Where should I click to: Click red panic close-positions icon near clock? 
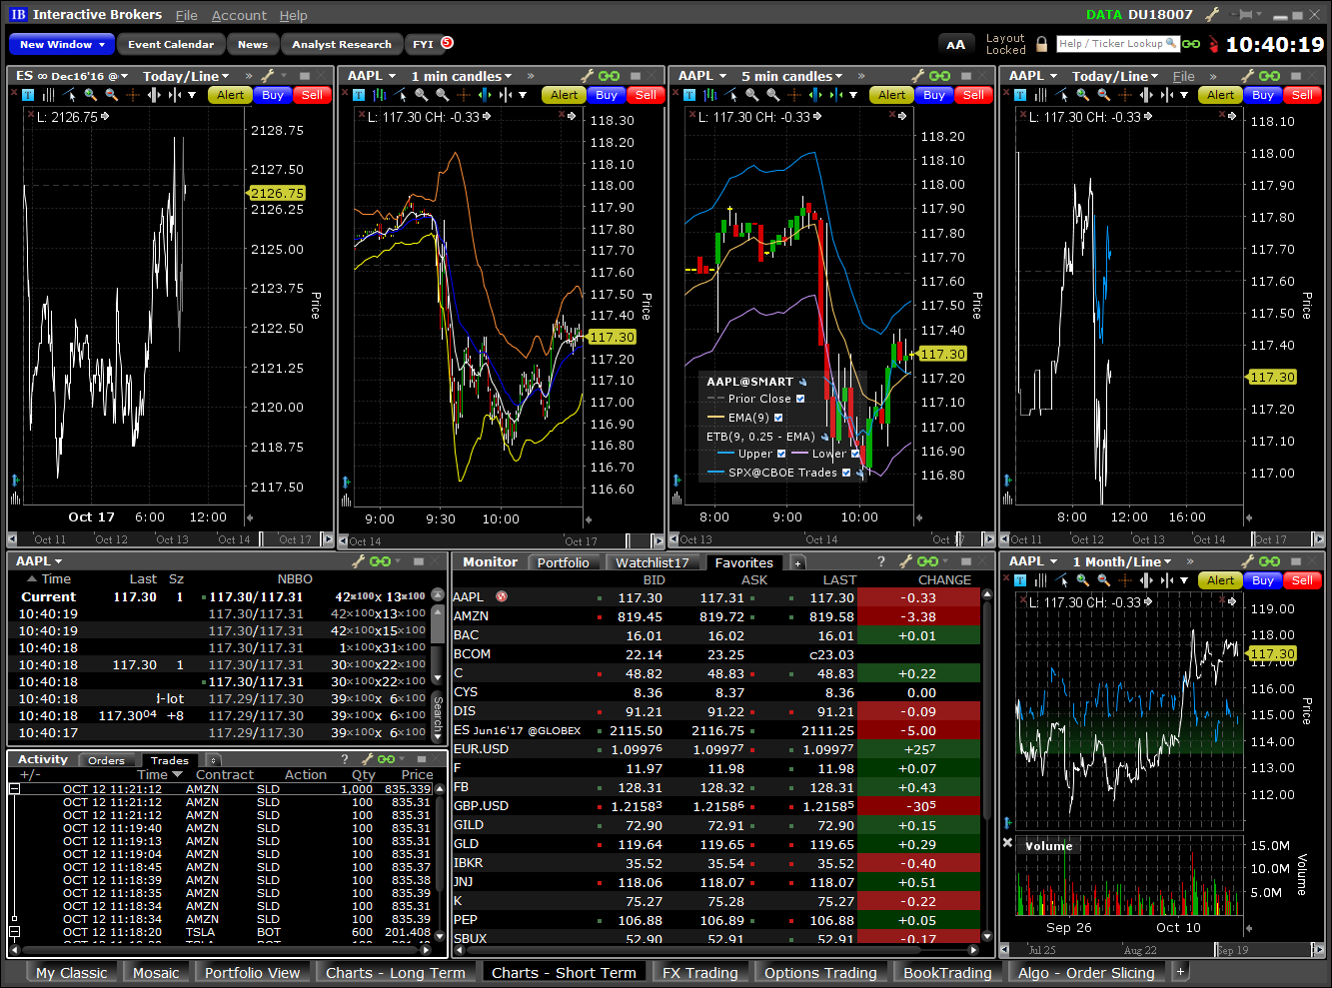click(1213, 44)
